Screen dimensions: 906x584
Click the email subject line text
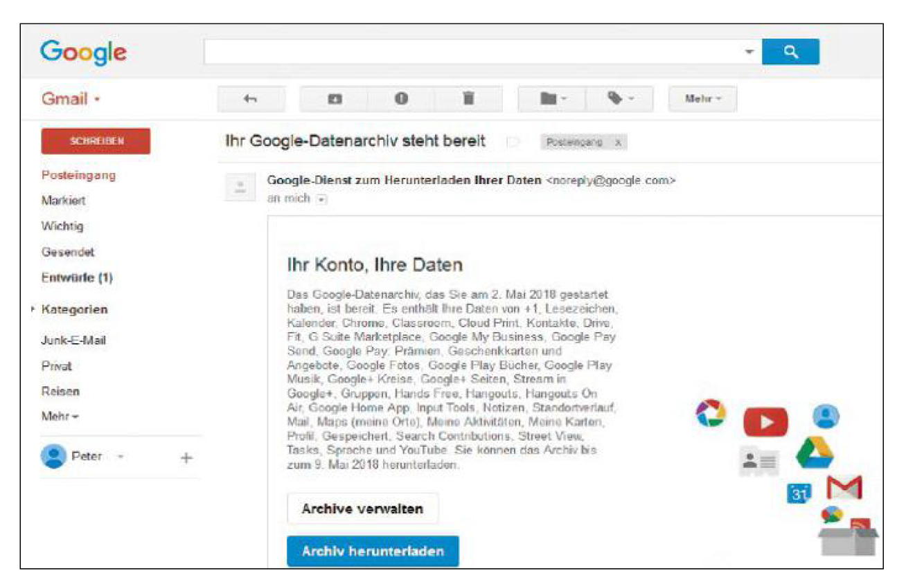click(355, 141)
